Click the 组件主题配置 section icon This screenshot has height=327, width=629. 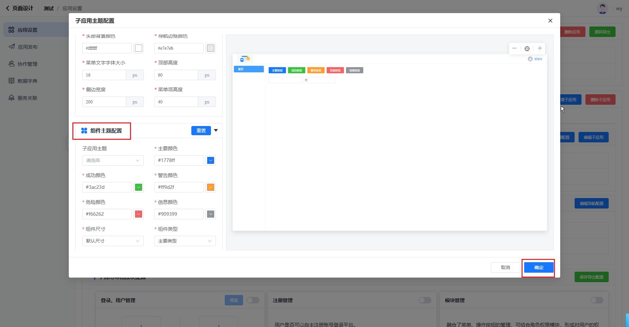pyautogui.click(x=84, y=131)
